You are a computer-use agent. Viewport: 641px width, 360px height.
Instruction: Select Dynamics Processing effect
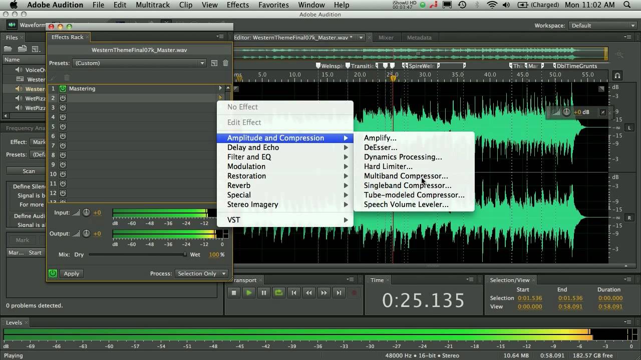(403, 157)
